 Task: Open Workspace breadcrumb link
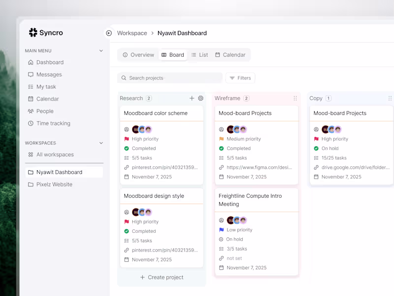tap(132, 33)
